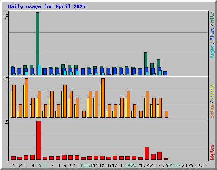This screenshot has height=170, width=217.
Task: Click the orange Sites bar for day 3
Action: [27, 98]
